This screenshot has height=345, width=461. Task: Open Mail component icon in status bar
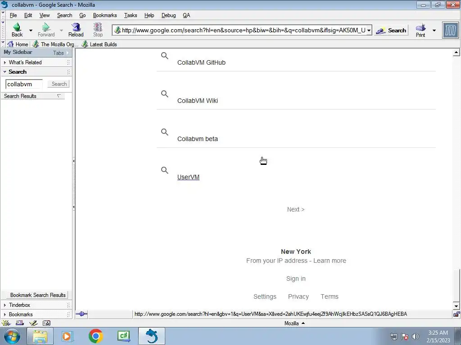click(20, 323)
